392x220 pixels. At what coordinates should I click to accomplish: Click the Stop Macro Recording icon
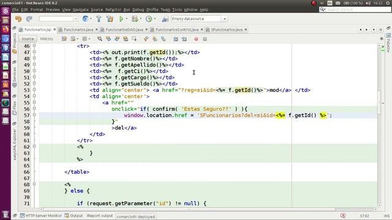[x=205, y=39]
